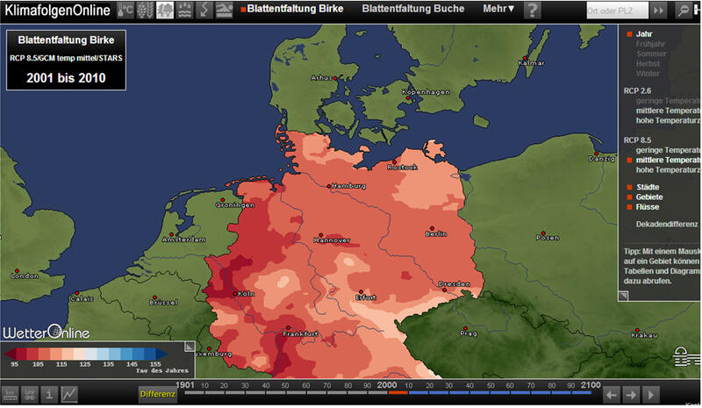This screenshot has height=408, width=702.
Task: Open the line chart diagram icon
Action: point(68,394)
